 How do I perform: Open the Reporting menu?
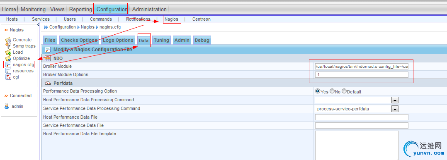pos(81,10)
